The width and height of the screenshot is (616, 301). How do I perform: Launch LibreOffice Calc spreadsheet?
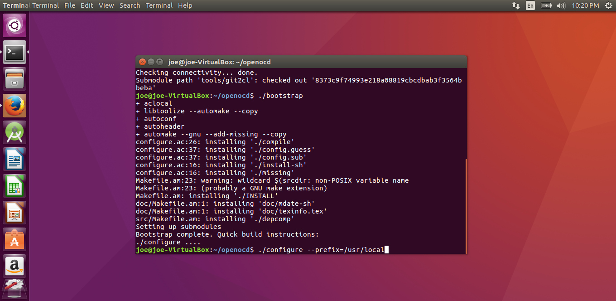(x=15, y=186)
